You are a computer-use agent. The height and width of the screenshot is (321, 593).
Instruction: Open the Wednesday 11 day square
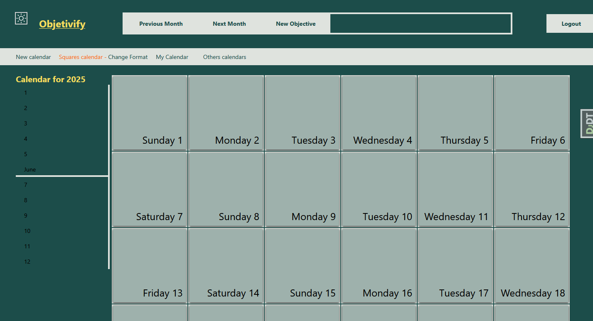click(x=455, y=189)
